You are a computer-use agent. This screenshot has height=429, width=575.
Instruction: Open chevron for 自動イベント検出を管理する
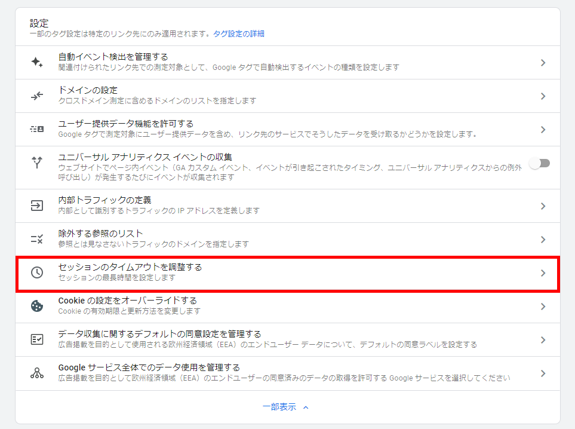(x=543, y=63)
